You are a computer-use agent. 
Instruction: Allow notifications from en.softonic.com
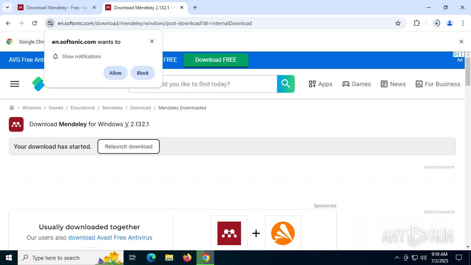tap(115, 73)
